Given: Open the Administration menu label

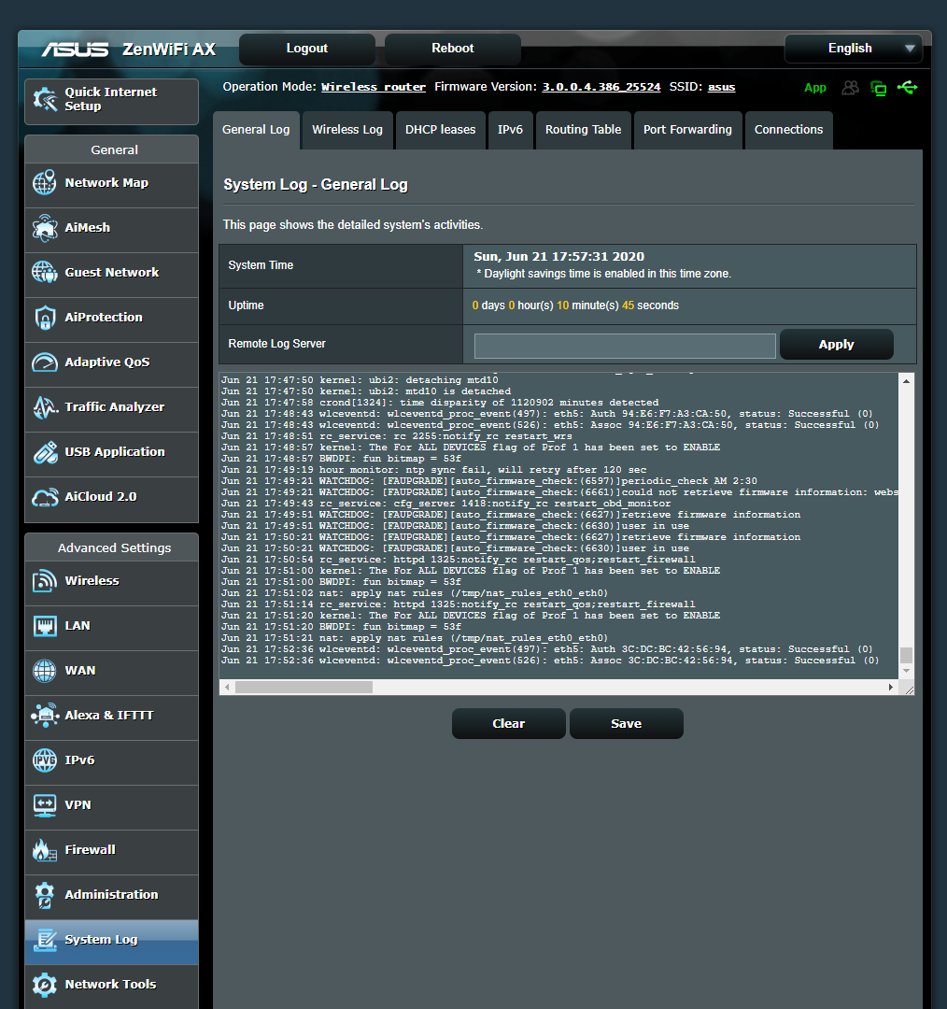Looking at the screenshot, I should coord(111,894).
